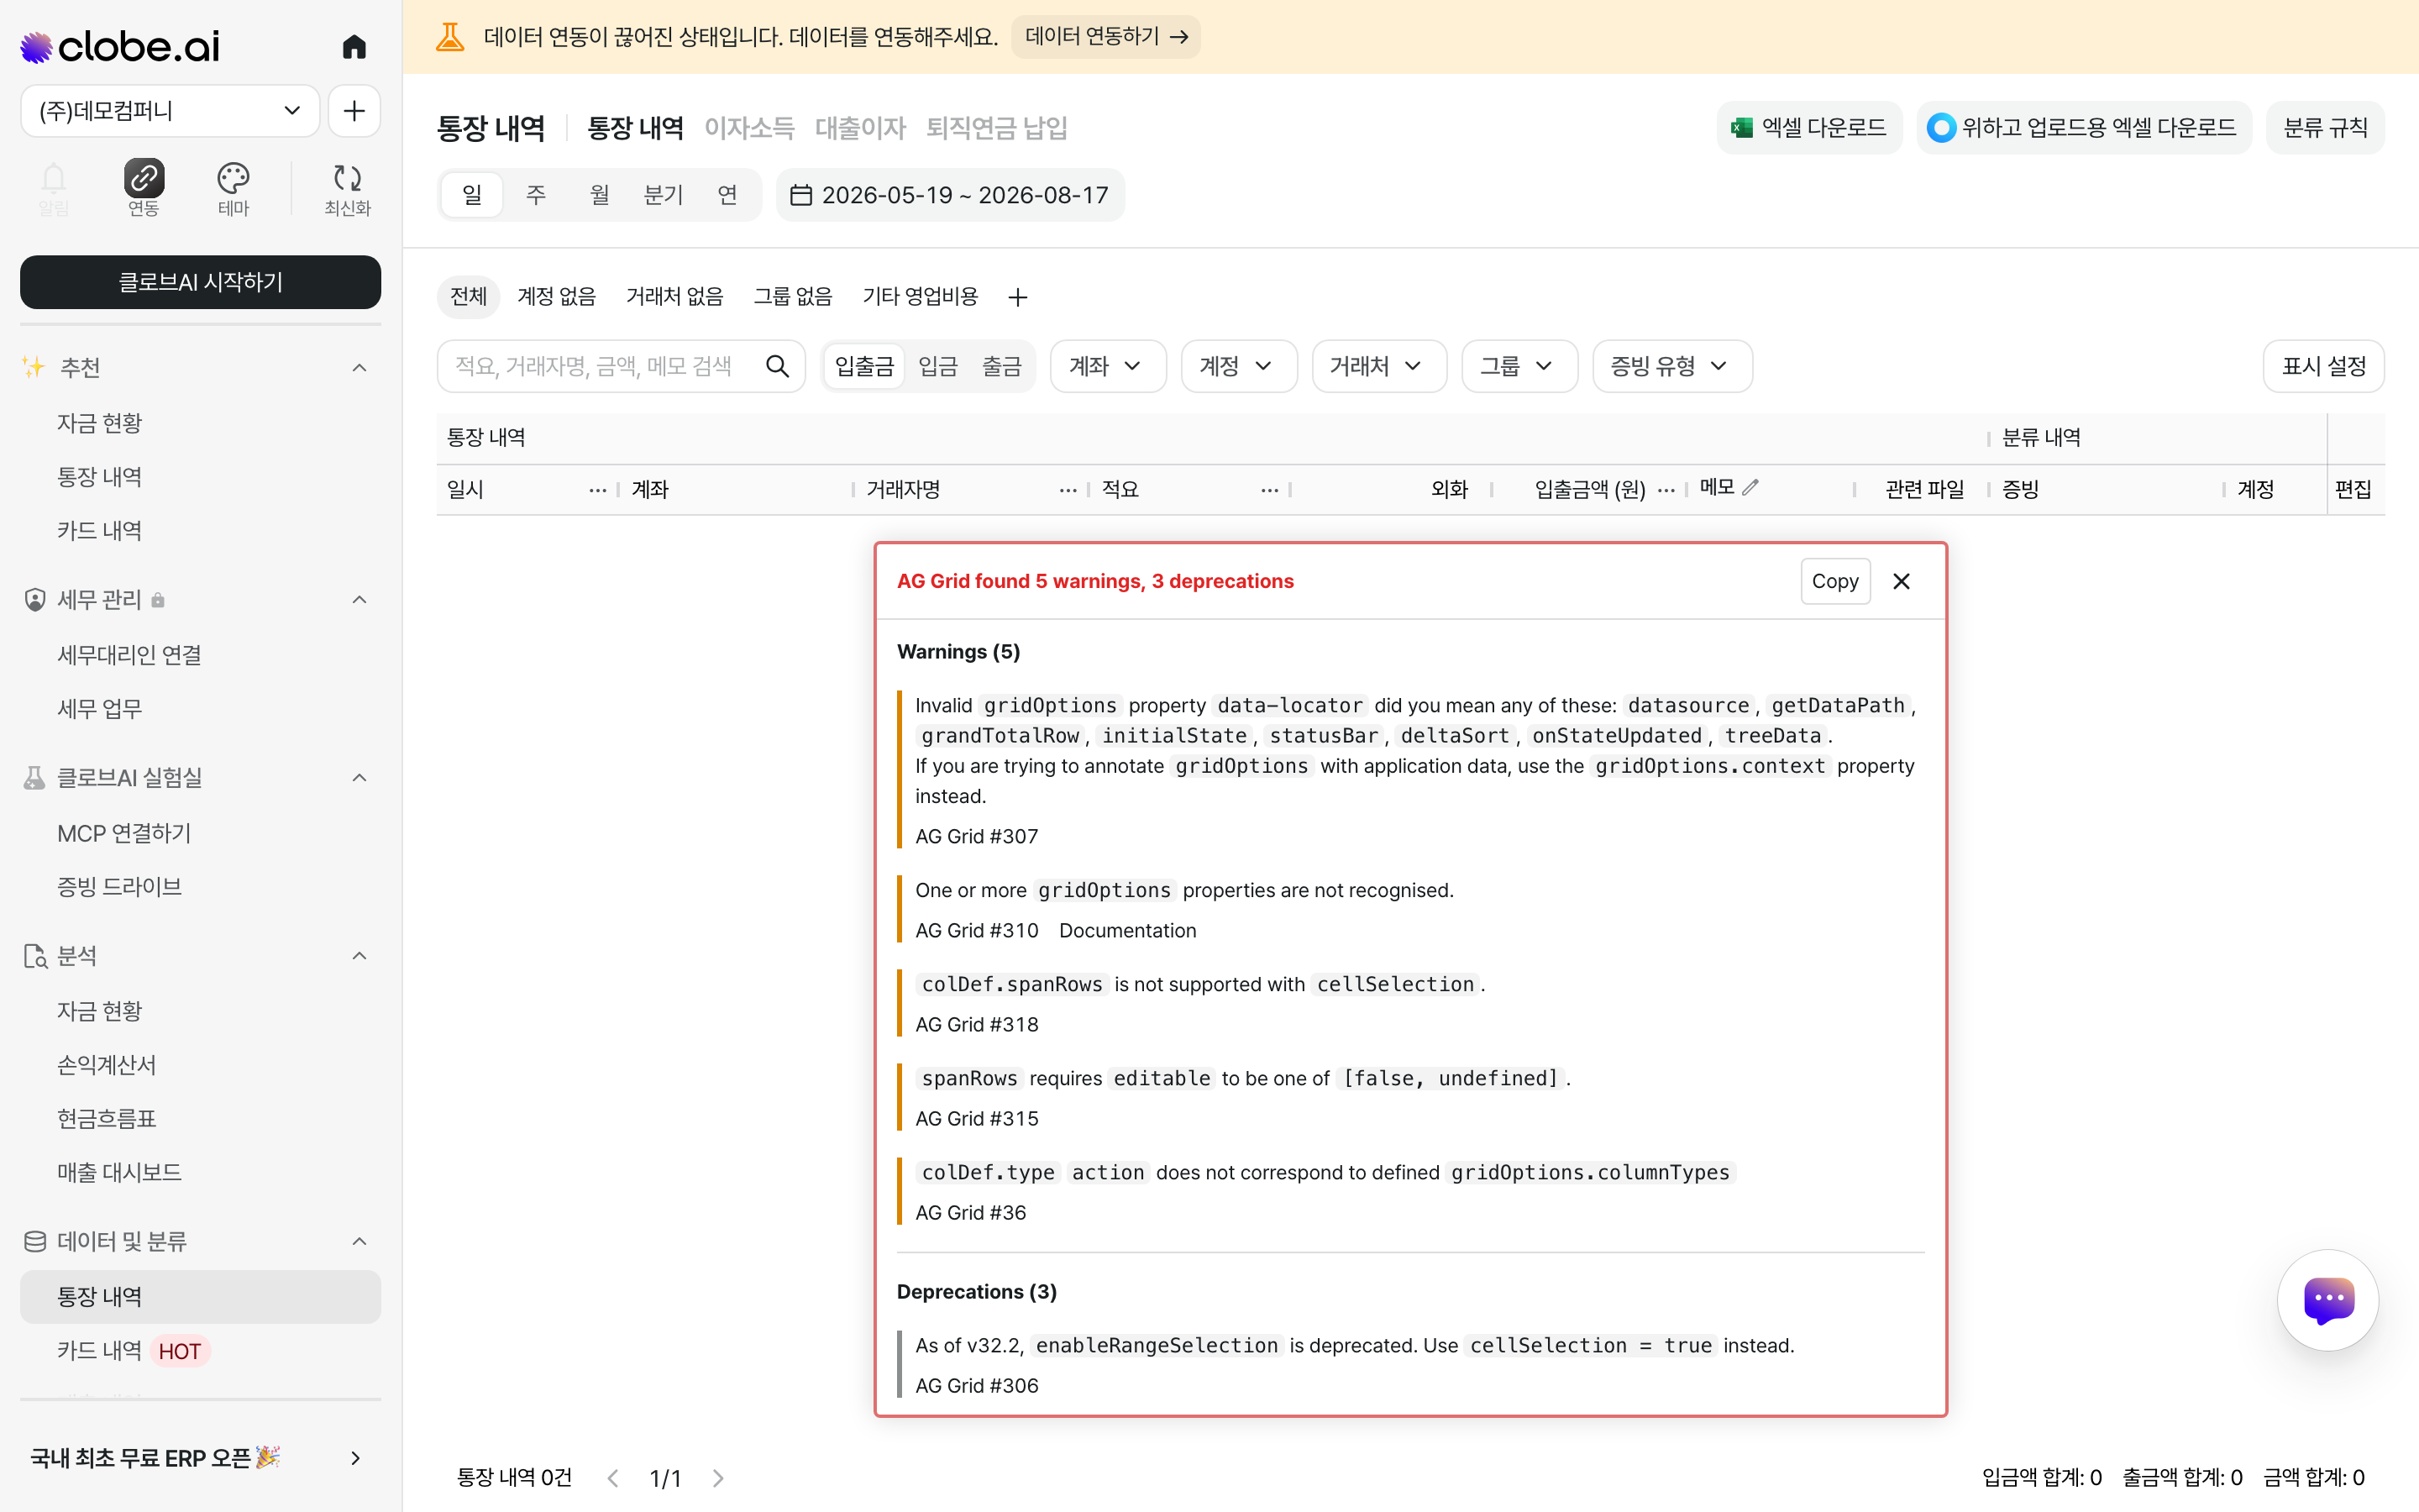
Task: Open 적요 column menu dots
Action: [1269, 490]
